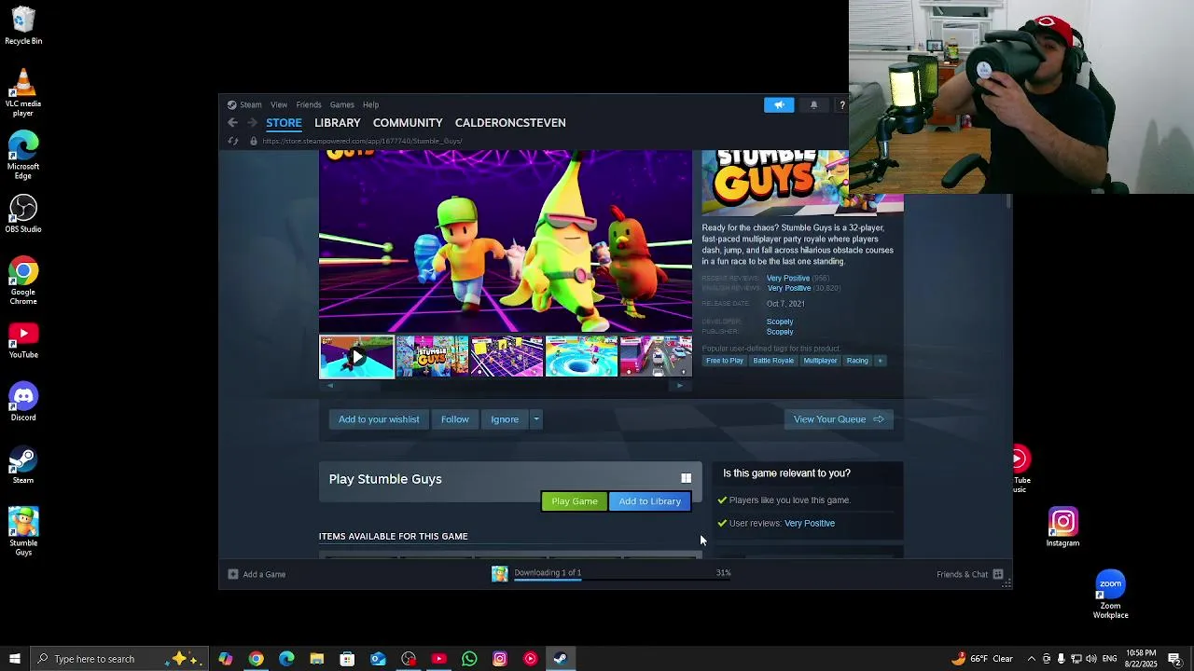
Task: Open the CALDERONCSTEVEN profile tab
Action: tap(510, 123)
